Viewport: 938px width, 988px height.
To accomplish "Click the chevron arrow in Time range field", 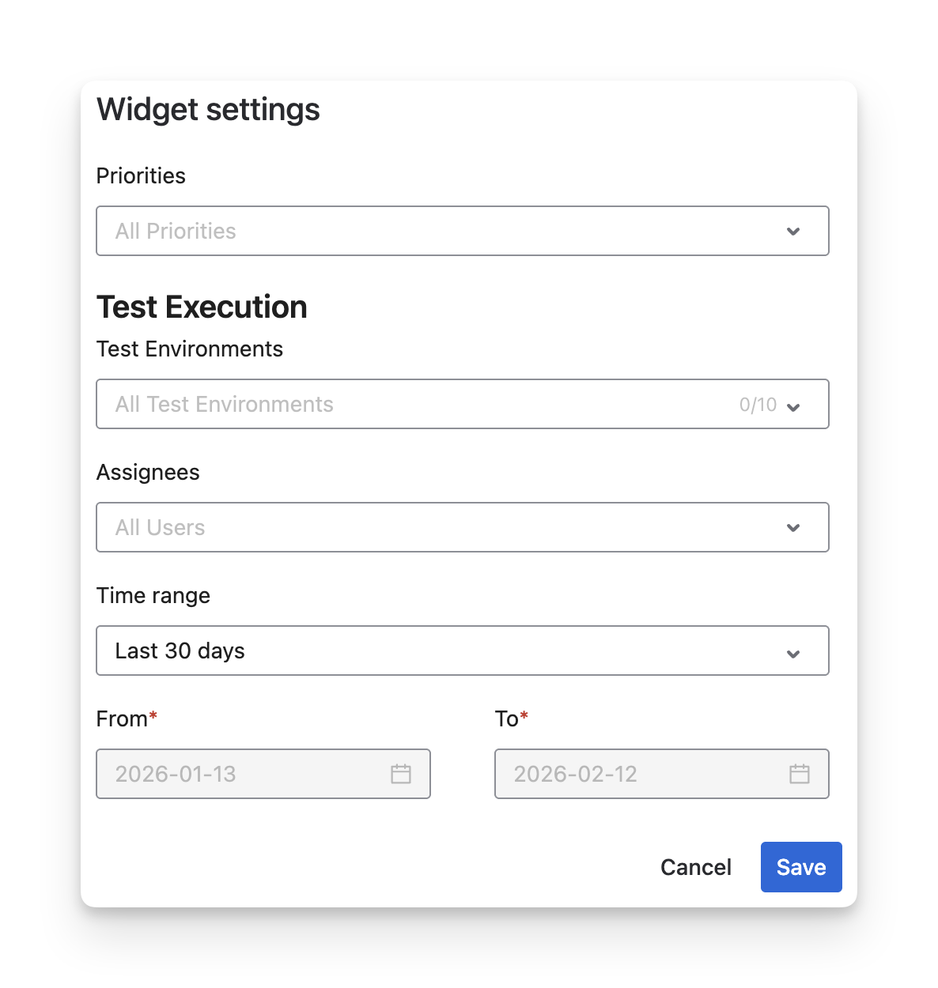I will [x=793, y=654].
